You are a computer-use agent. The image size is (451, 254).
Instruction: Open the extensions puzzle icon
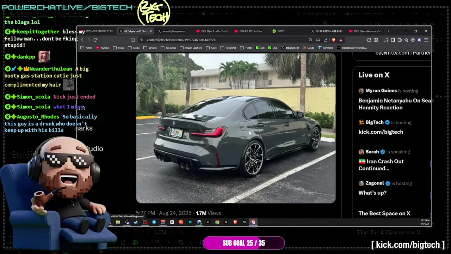(369, 40)
